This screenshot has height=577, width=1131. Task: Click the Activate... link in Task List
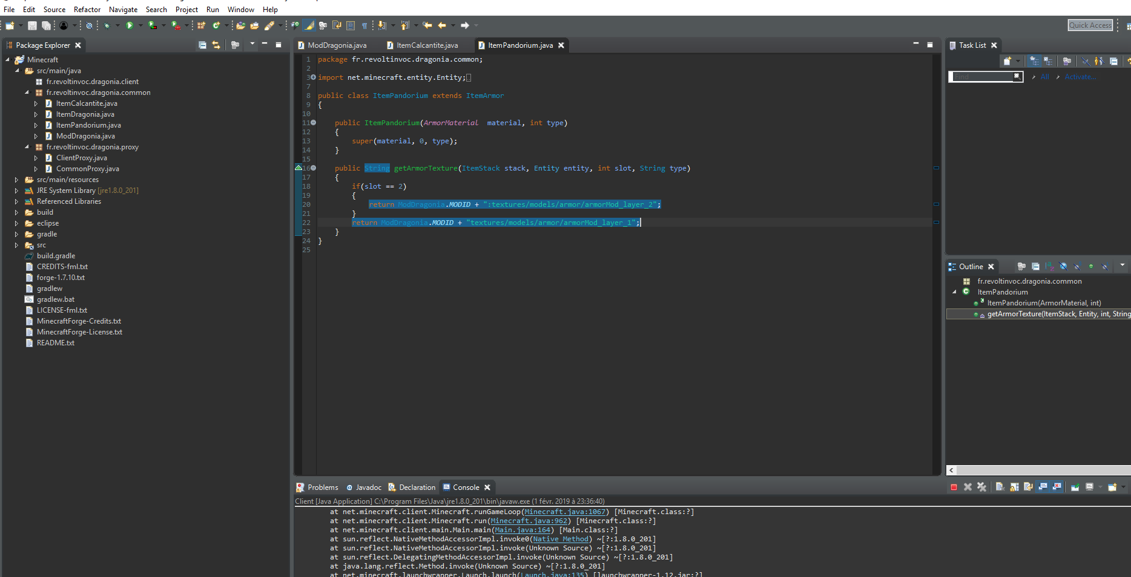pos(1080,77)
